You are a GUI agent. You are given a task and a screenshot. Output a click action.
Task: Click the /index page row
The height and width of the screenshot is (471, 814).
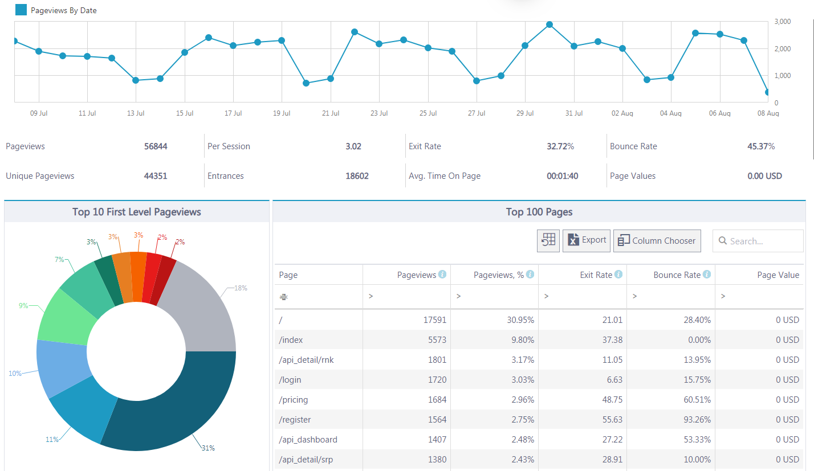click(x=539, y=340)
